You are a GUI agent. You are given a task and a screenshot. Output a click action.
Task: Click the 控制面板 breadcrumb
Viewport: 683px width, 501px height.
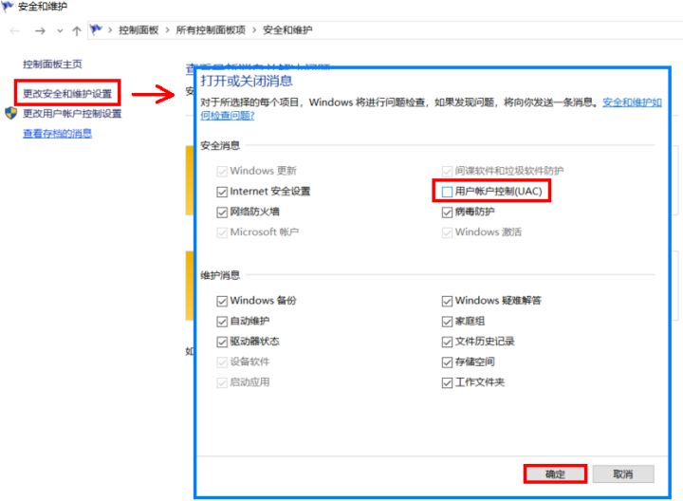pyautogui.click(x=138, y=30)
